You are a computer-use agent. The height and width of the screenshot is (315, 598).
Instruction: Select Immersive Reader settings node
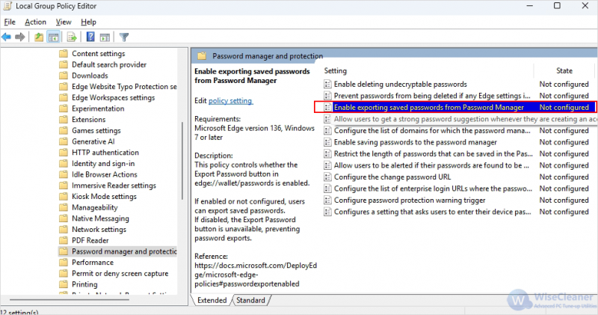click(x=114, y=186)
